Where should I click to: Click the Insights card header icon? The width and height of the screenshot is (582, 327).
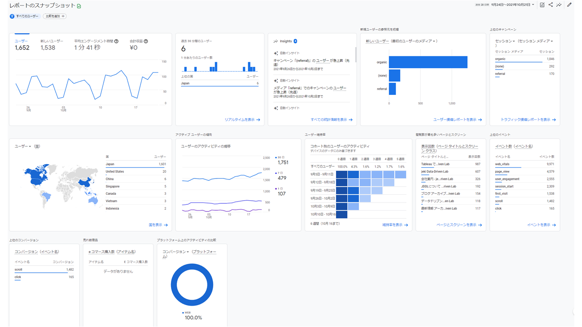click(x=276, y=41)
